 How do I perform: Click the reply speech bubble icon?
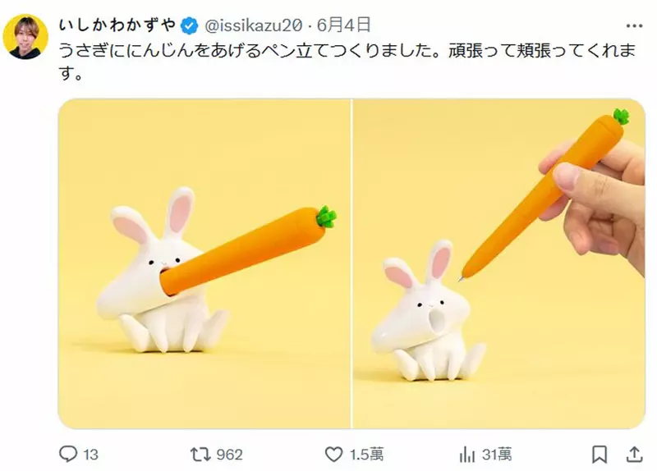(68, 454)
